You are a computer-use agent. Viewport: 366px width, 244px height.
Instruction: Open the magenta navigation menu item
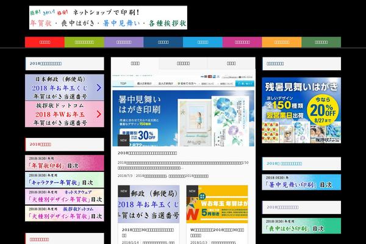click(242, 42)
